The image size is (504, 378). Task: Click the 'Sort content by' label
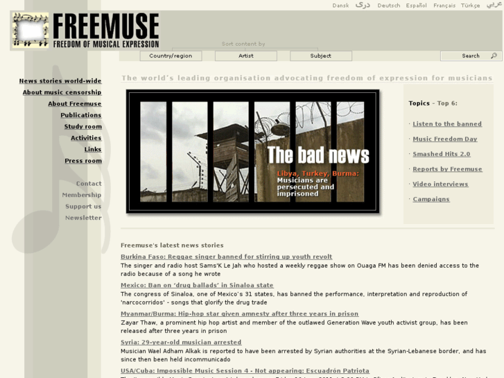(x=243, y=44)
